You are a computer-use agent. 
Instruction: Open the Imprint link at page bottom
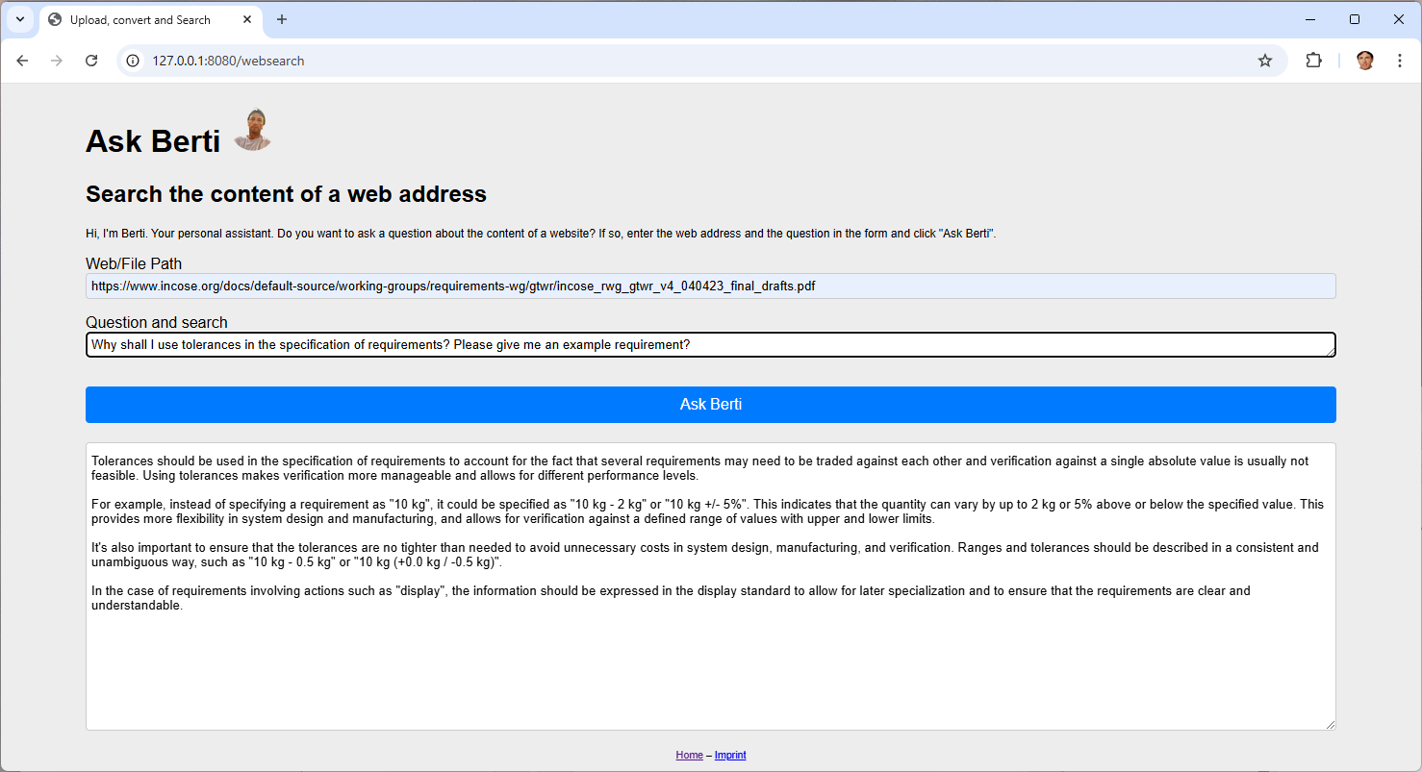pyautogui.click(x=730, y=755)
